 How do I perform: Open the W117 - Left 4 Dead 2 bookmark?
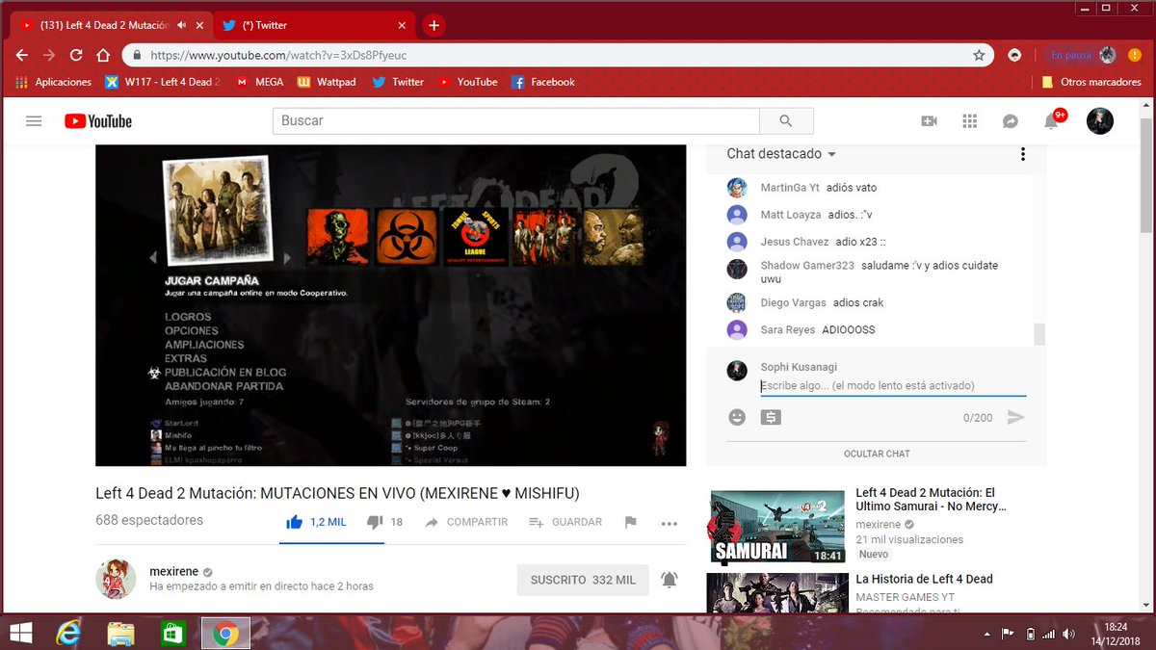(163, 82)
